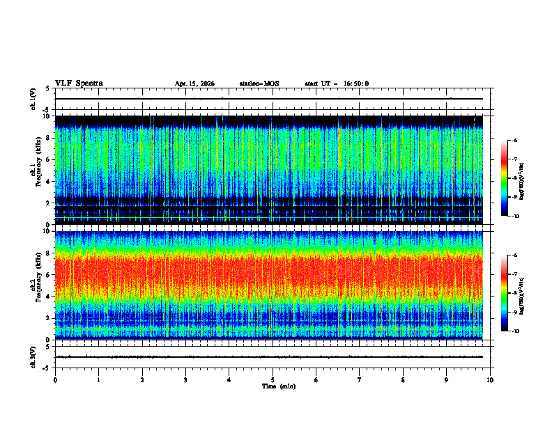Click the ch.1 spectrogram panel

(x=269, y=170)
